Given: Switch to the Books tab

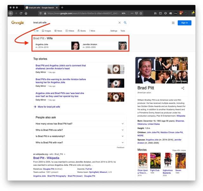Looking at the screenshot, I should click(82, 31).
